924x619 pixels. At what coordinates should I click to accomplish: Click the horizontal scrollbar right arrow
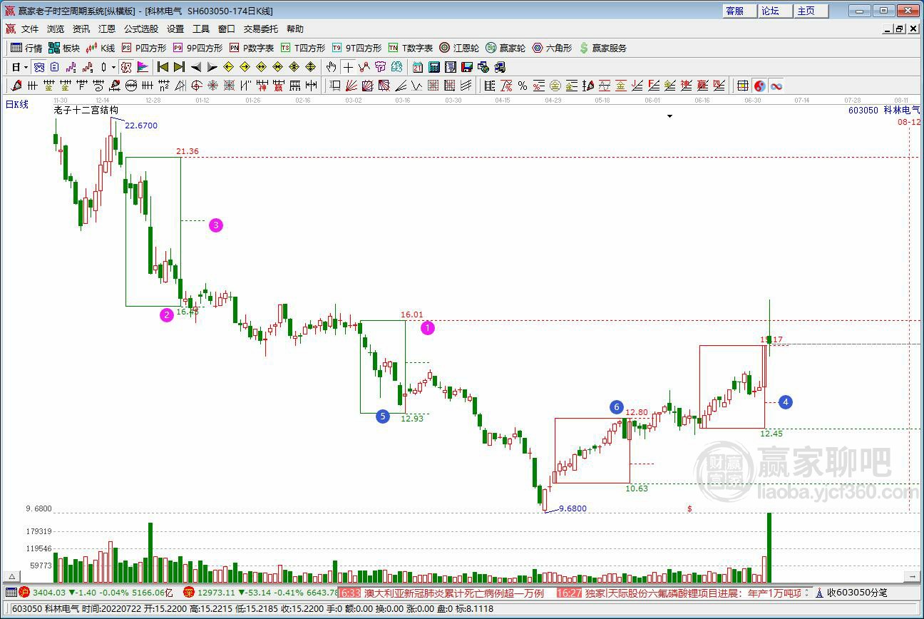click(913, 576)
